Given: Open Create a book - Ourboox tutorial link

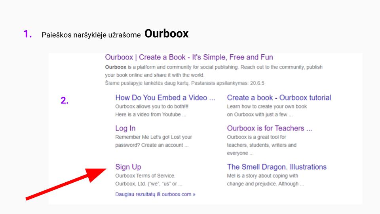Looking at the screenshot, I should pos(279,98).
